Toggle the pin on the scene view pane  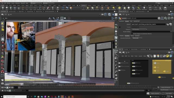click(102, 14)
